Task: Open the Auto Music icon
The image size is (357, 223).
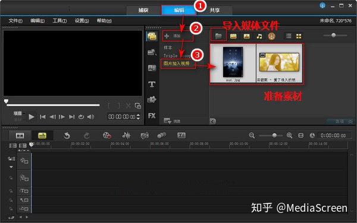Action: (x=145, y=136)
